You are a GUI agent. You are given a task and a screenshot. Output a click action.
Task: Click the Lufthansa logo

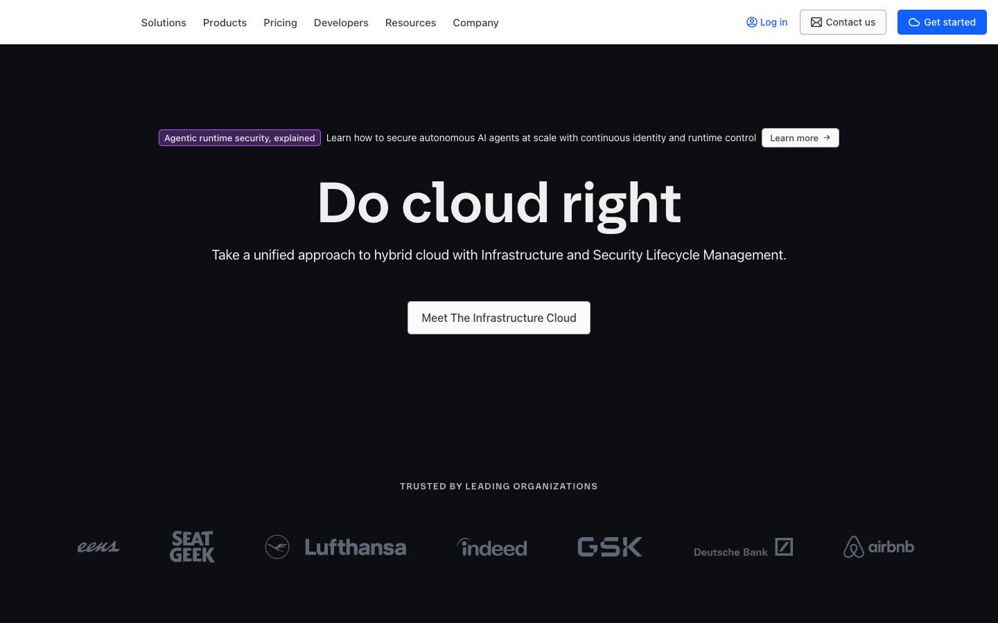click(335, 547)
